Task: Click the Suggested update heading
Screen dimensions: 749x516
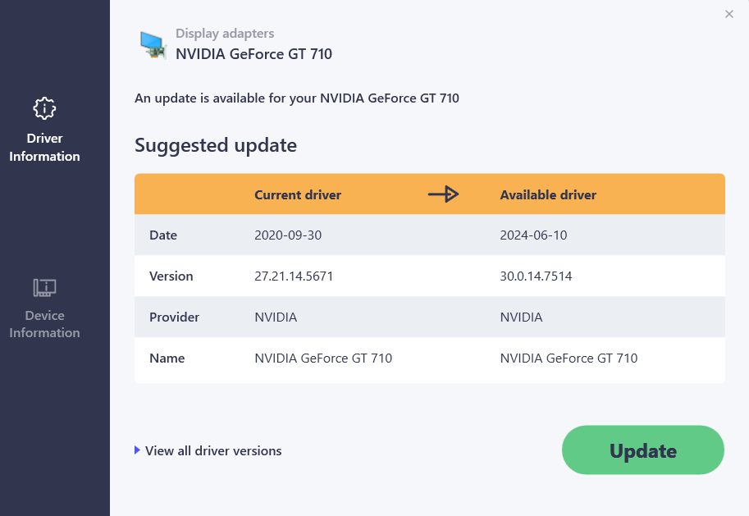Action: pyautogui.click(x=216, y=146)
